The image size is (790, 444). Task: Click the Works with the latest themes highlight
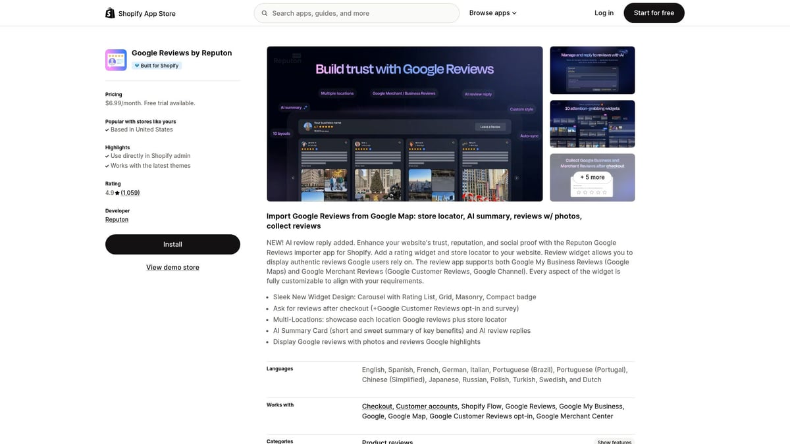click(x=150, y=166)
